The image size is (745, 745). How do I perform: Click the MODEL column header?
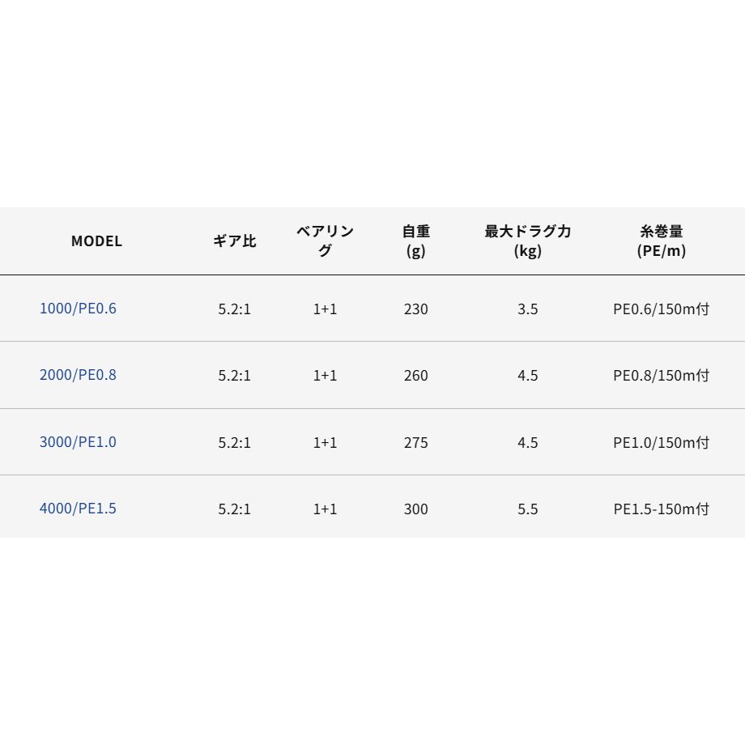(x=97, y=241)
